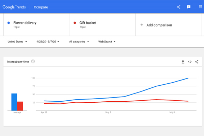Click the blue Flower delivery color dot
204x136 pixels.
tap(9, 23)
